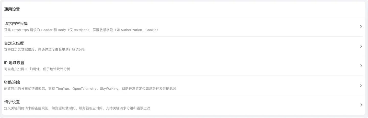
Task: Click the 请求设置 title
Action: 12,102
